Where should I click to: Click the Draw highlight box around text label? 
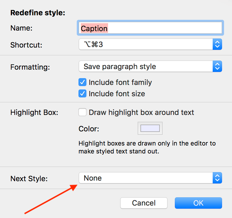click(142, 112)
